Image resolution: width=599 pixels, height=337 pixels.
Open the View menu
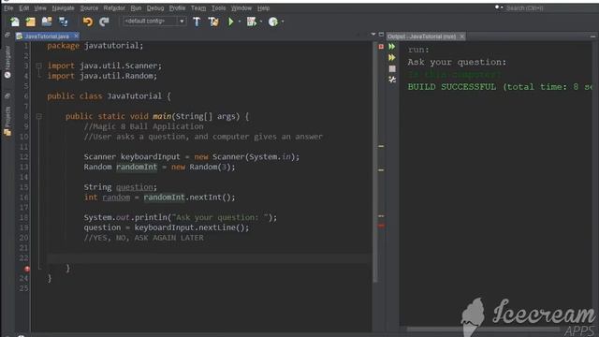(x=40, y=8)
